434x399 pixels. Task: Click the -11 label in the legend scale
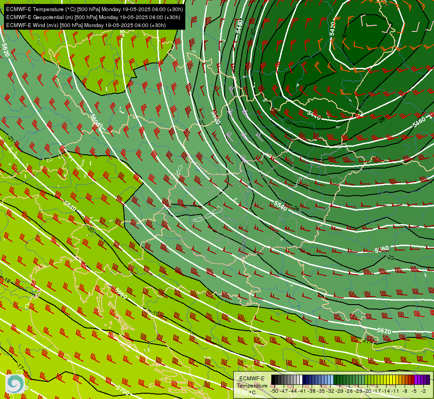click(395, 391)
